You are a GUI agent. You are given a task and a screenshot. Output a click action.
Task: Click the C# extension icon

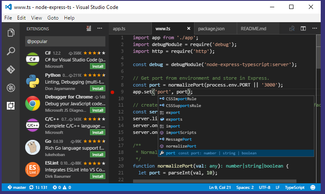(x=32, y=59)
